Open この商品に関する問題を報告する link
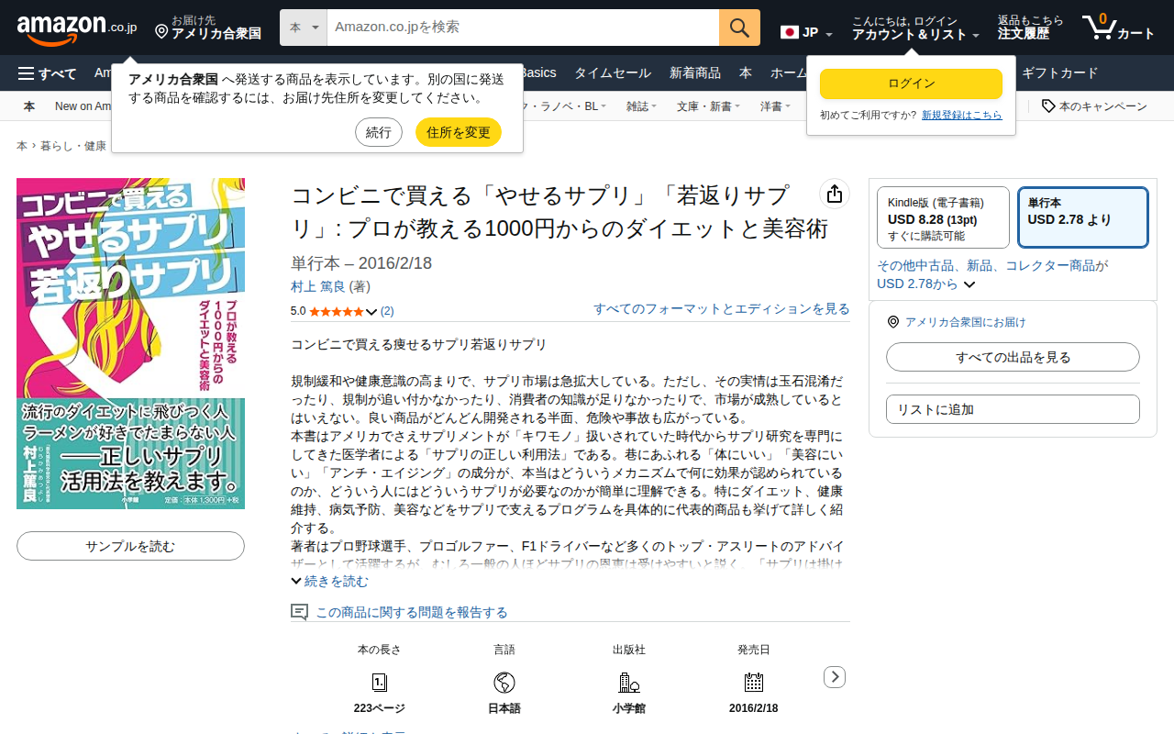This screenshot has height=734, width=1174. pyautogui.click(x=412, y=612)
